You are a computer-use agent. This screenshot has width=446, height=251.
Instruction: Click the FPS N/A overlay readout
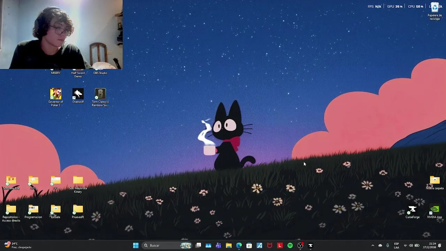(x=375, y=6)
